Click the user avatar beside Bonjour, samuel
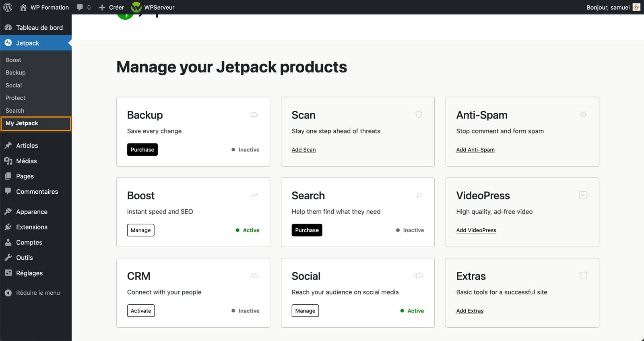Image resolution: width=644 pixels, height=341 pixels. (636, 7)
